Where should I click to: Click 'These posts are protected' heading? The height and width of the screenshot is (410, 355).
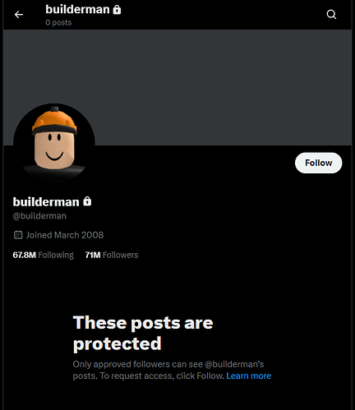click(143, 333)
